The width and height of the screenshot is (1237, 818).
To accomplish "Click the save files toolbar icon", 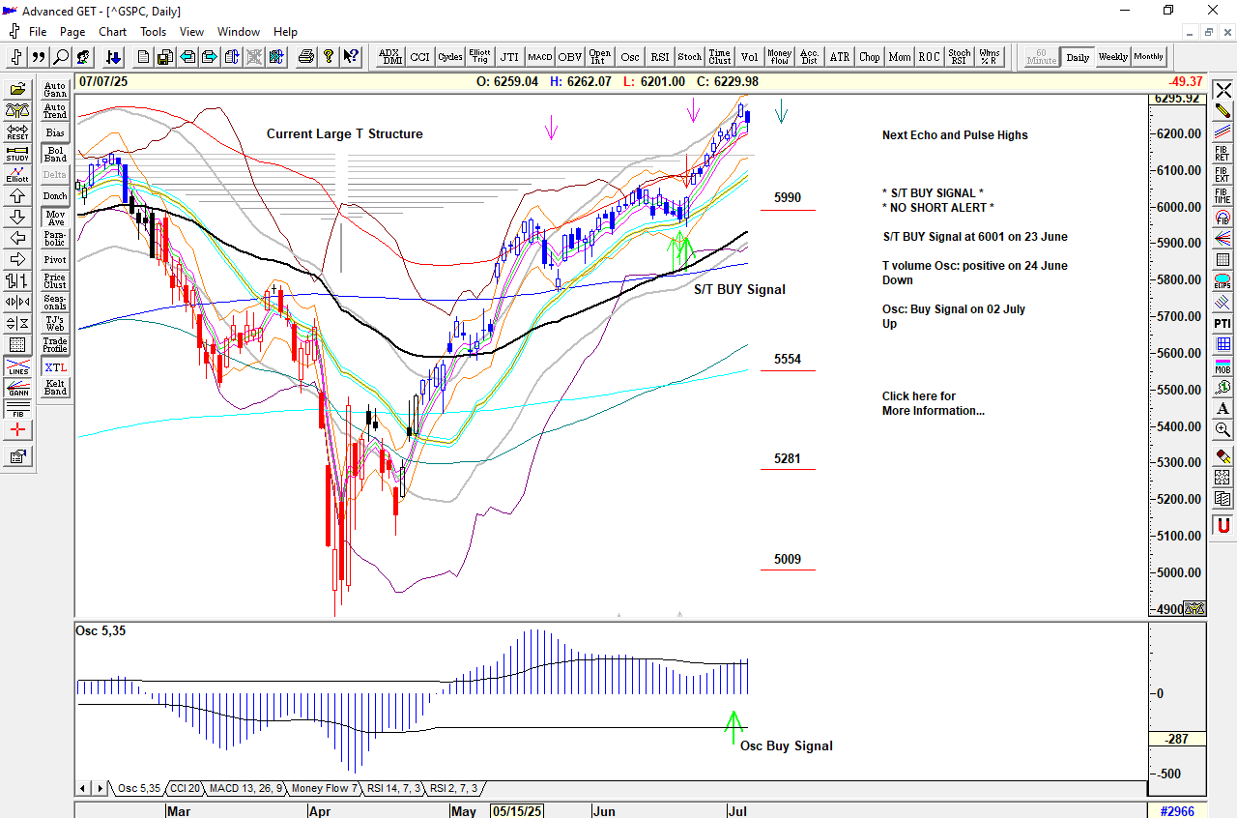I will tap(165, 57).
